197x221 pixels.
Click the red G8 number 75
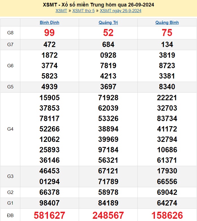167,33
